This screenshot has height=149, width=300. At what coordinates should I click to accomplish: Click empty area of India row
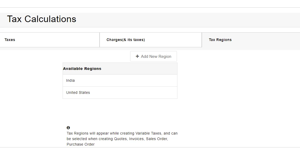point(137,81)
